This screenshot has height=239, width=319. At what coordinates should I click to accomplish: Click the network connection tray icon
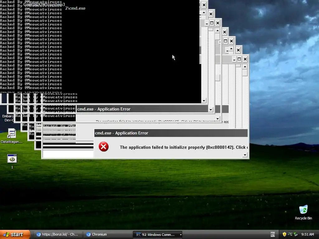[290, 234]
